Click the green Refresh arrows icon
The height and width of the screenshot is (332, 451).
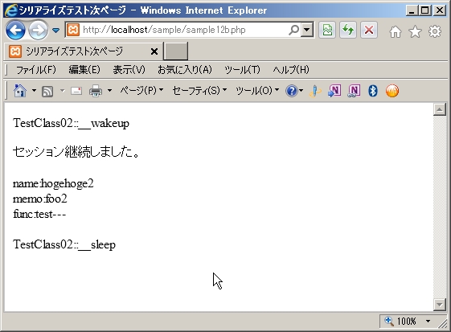pyautogui.click(x=348, y=30)
